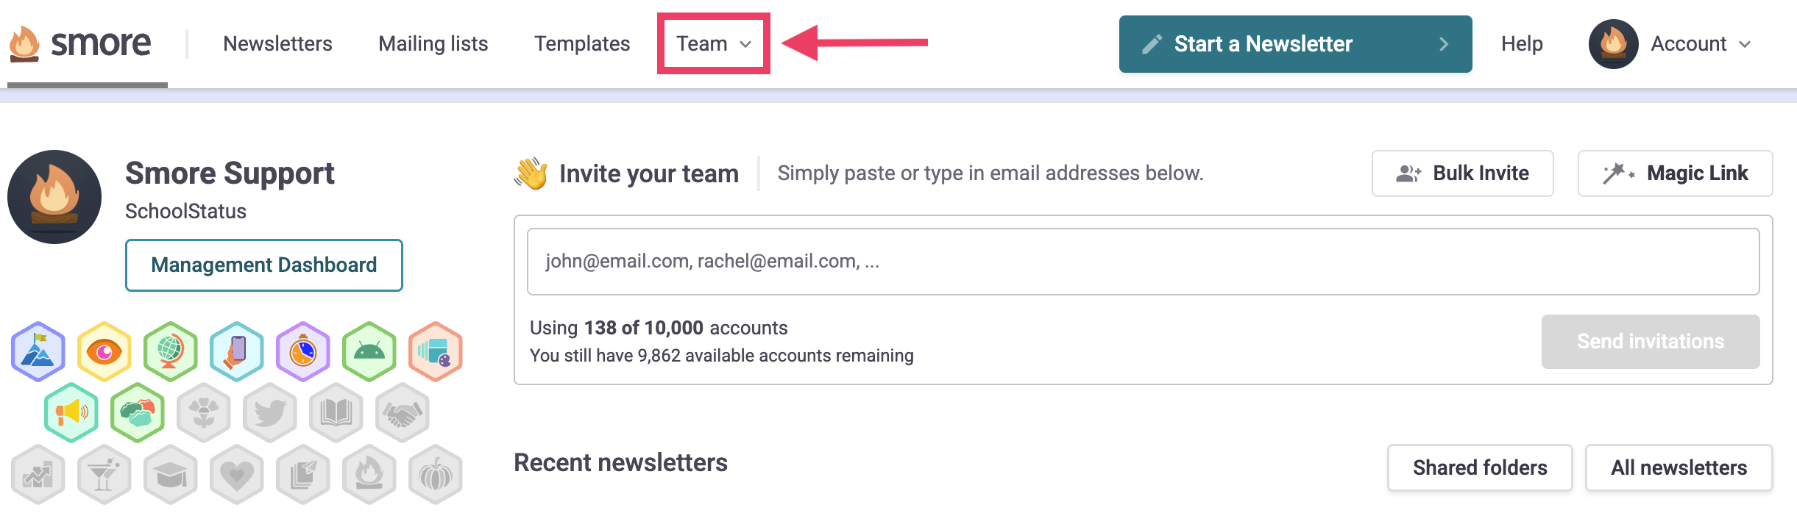
Task: Click the Smore logo
Action: click(x=81, y=44)
